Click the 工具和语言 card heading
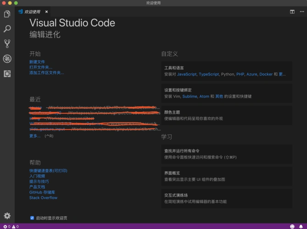Image resolution: width=307 pixels, height=229 pixels. tap(174, 68)
